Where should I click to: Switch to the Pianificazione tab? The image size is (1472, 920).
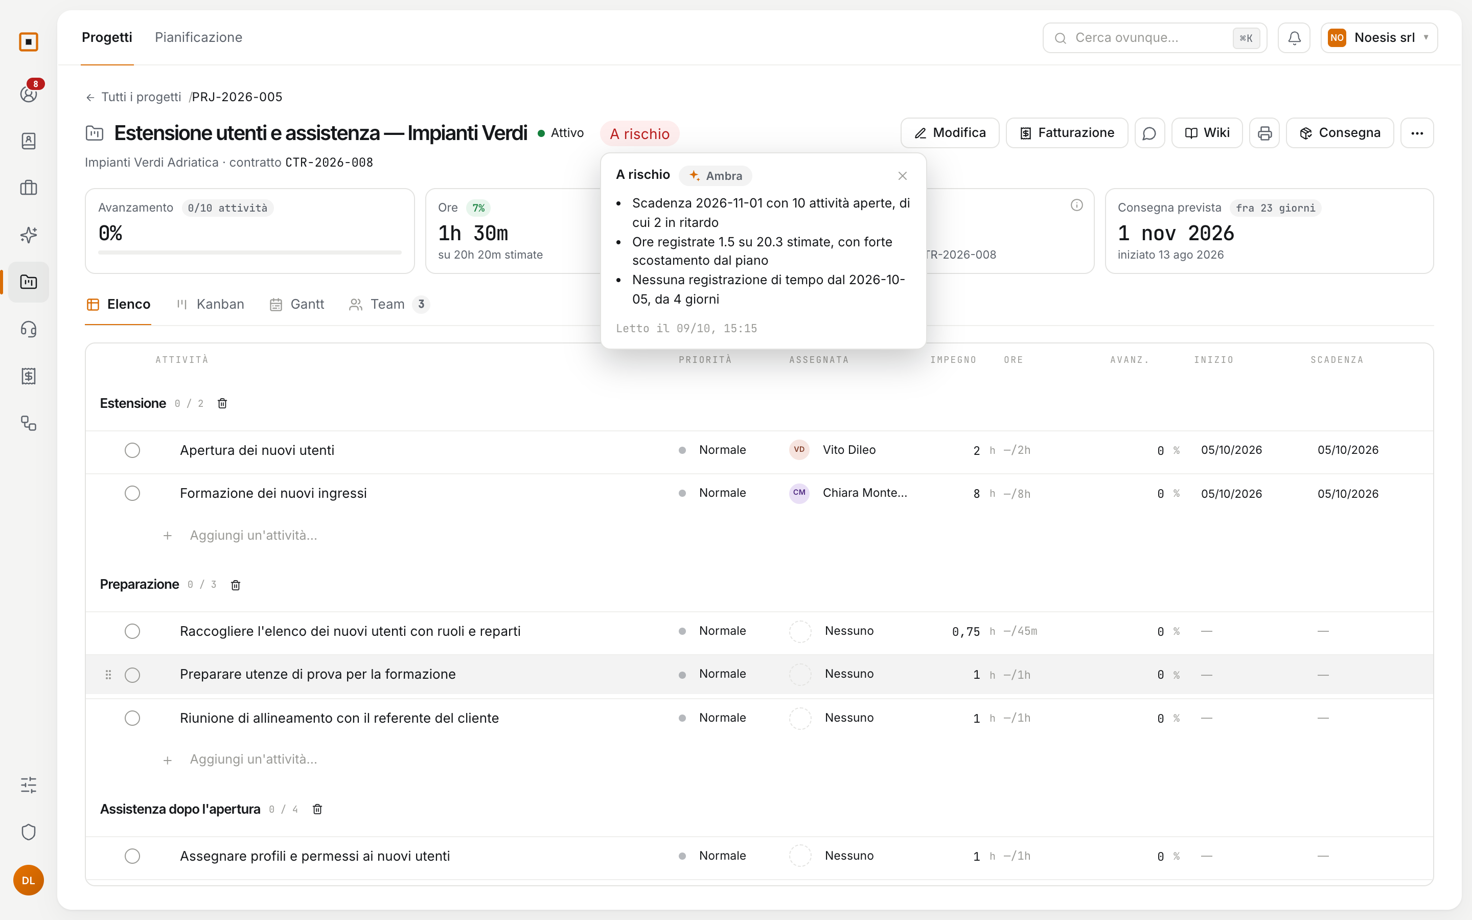pyautogui.click(x=198, y=38)
